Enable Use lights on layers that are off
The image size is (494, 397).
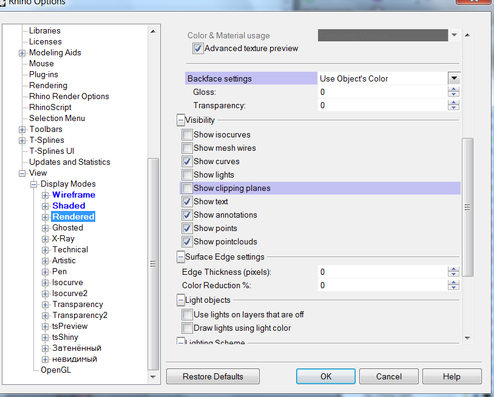(187, 315)
